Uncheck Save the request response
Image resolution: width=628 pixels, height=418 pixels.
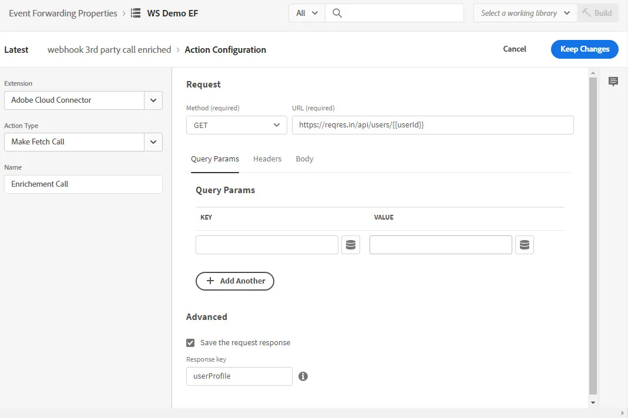coord(190,343)
